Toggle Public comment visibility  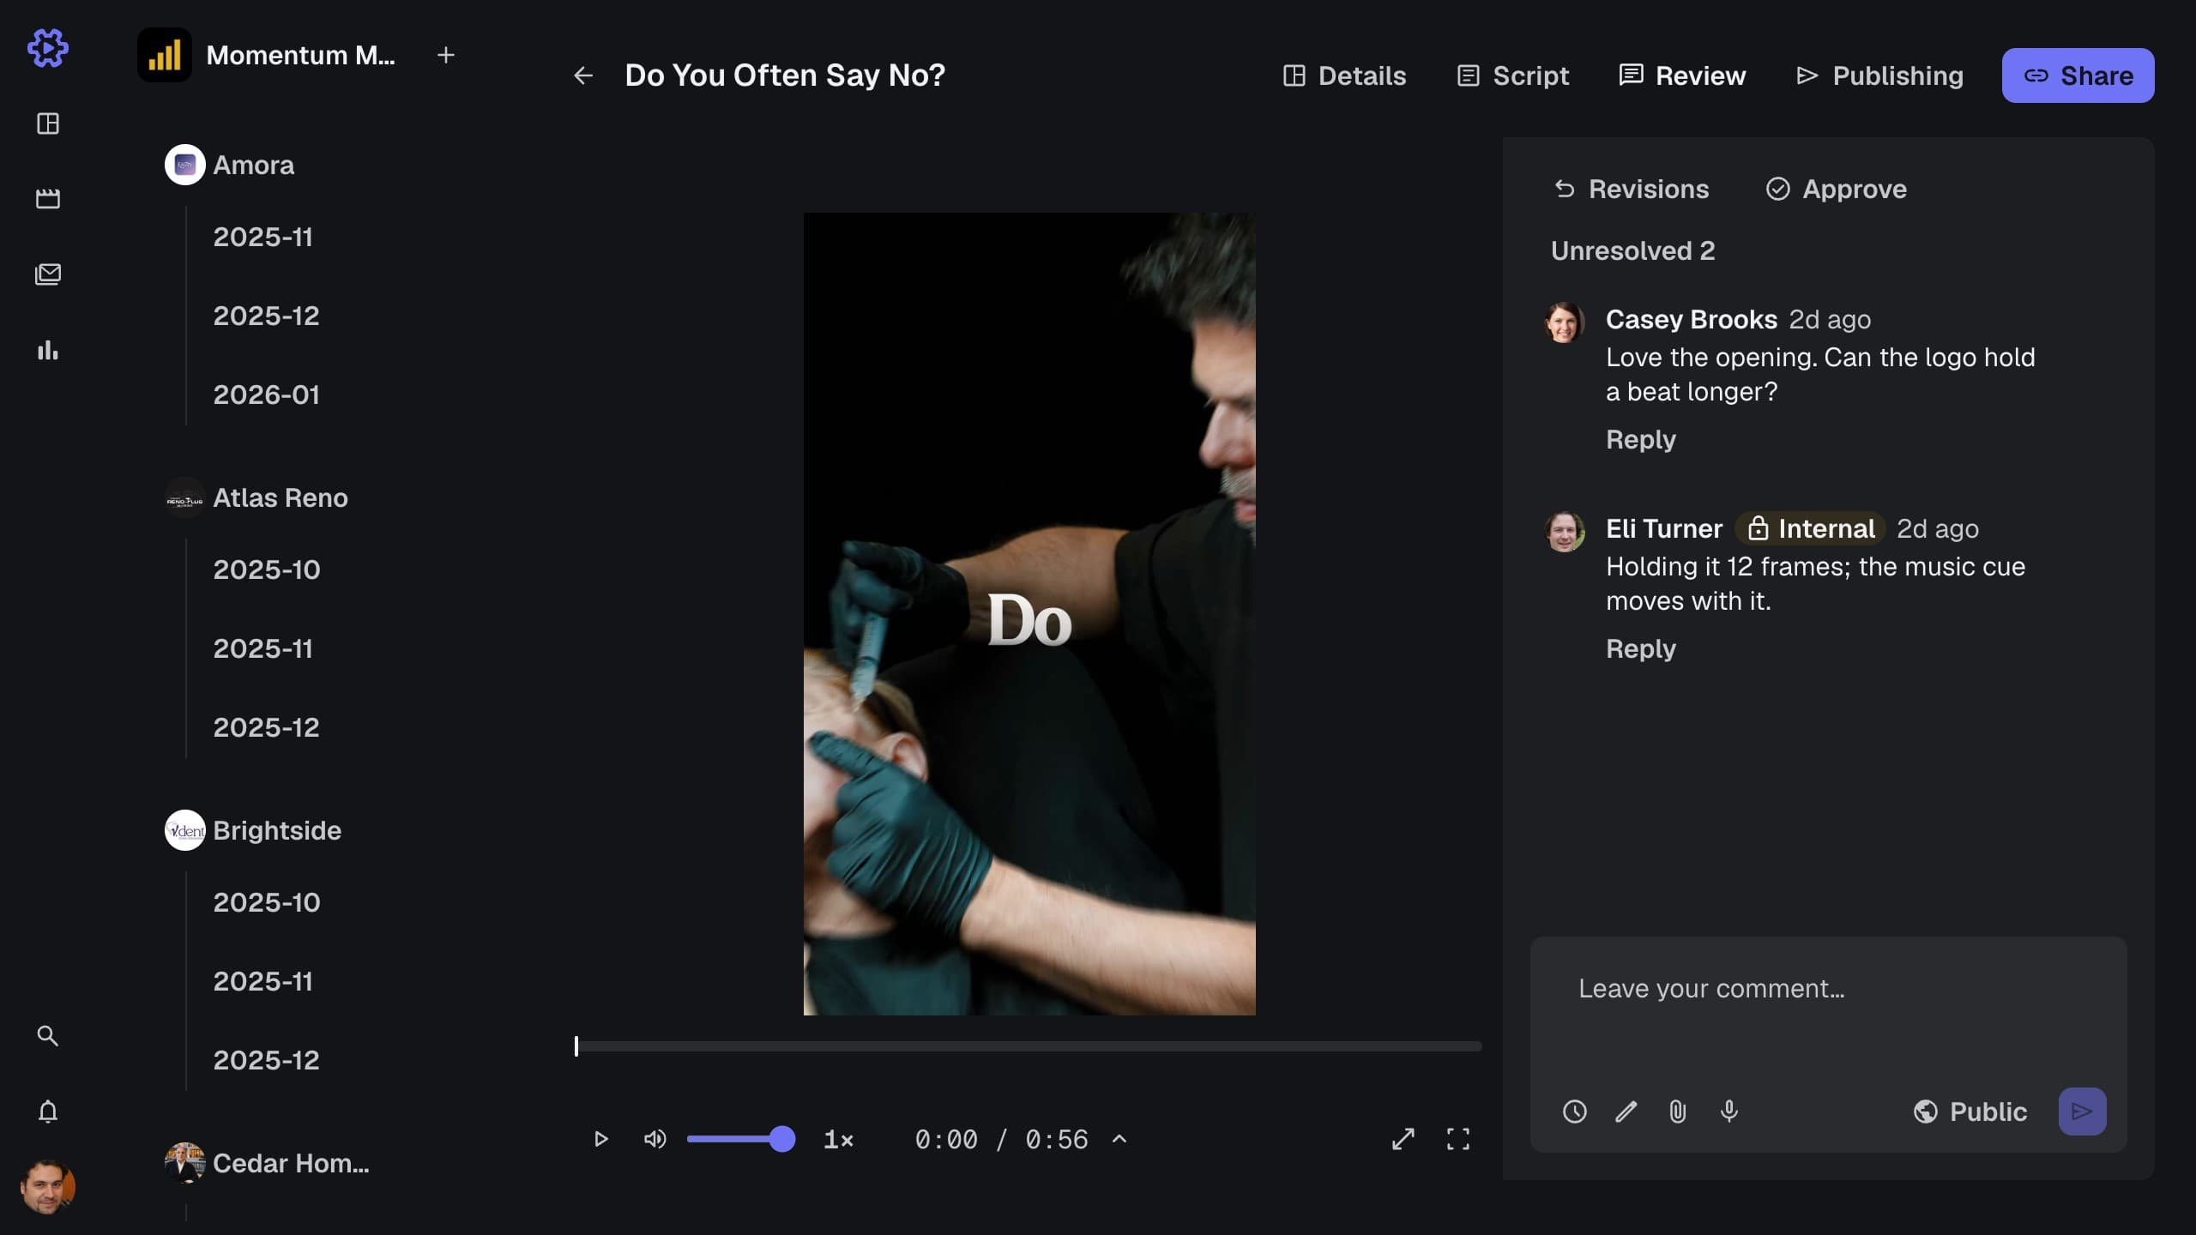(1970, 1111)
